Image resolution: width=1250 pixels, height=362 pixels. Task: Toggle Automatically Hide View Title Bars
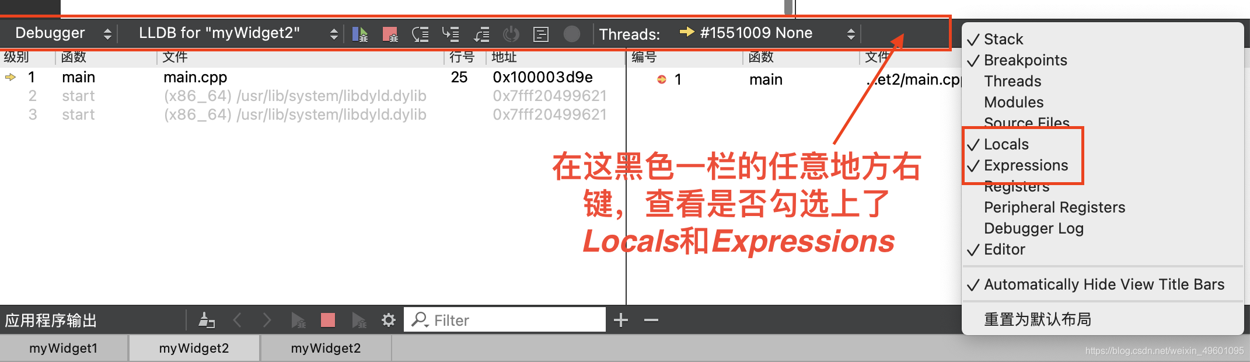click(1102, 284)
